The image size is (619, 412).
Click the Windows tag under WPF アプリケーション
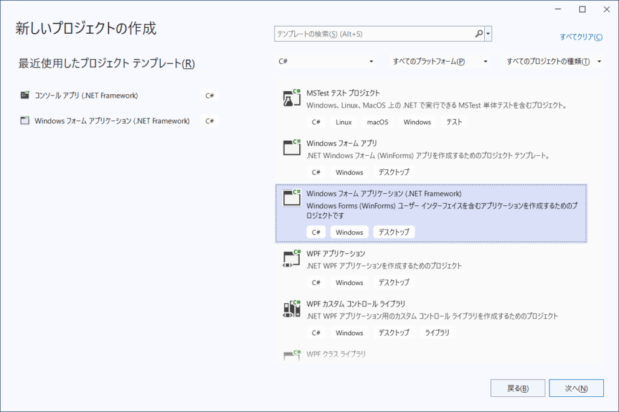349,283
